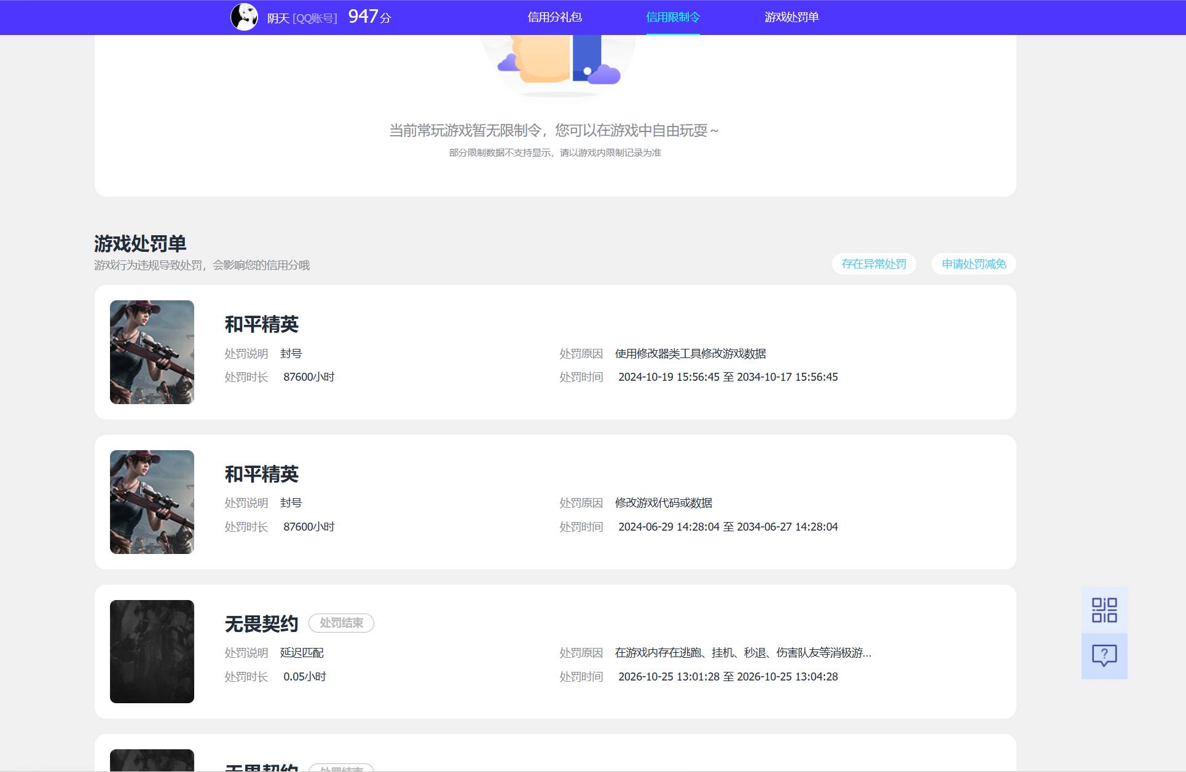Click subtitle 游戏行为违规导致处罚
The height and width of the screenshot is (772, 1186).
(202, 265)
